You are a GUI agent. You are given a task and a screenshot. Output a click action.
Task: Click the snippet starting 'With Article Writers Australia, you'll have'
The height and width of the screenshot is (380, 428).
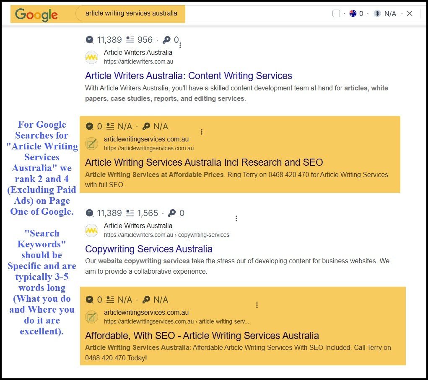click(x=236, y=93)
